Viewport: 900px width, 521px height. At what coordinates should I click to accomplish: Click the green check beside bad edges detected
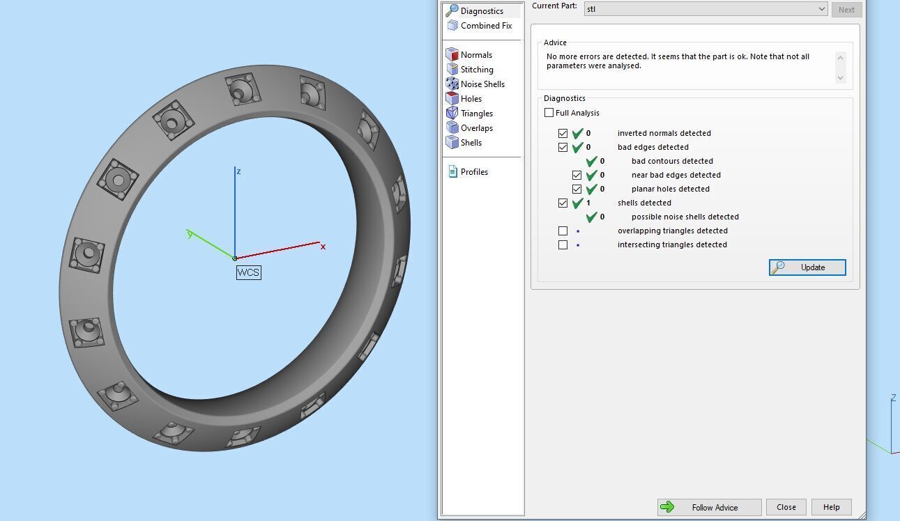pos(577,147)
